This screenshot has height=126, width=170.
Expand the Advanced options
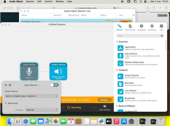click(x=6, y=103)
